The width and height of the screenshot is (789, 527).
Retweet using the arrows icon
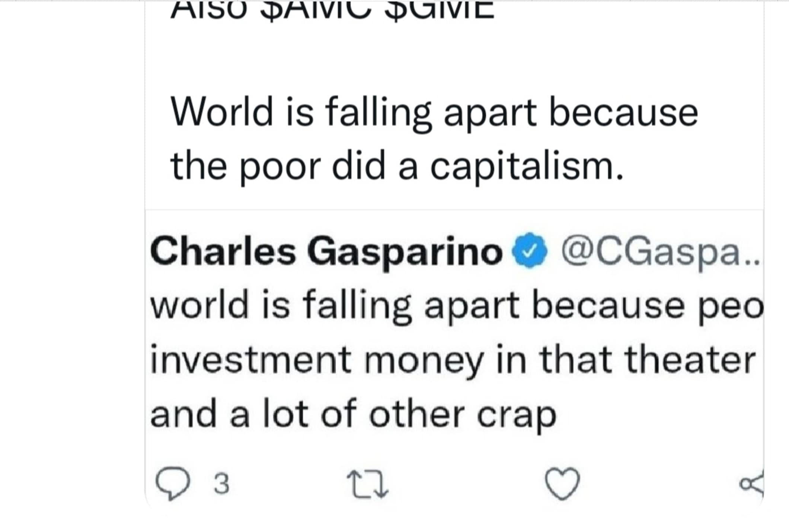(367, 484)
